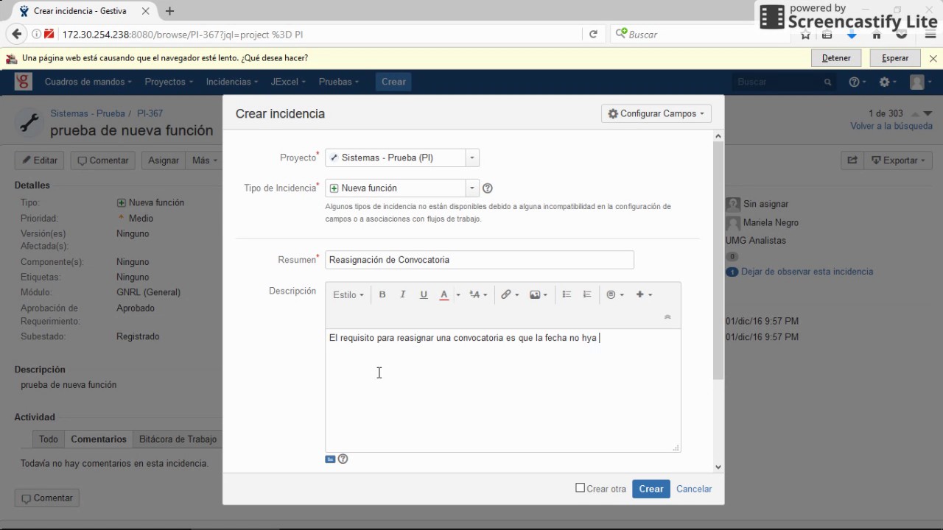943x530 pixels.
Task: Click the blue Crear submit button
Action: 651,489
